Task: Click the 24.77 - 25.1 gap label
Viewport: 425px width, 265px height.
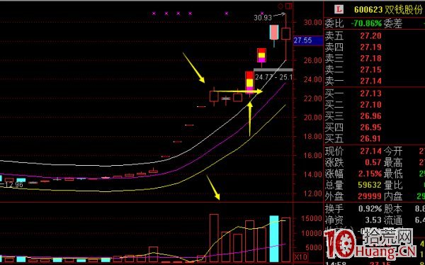Action: [273, 77]
